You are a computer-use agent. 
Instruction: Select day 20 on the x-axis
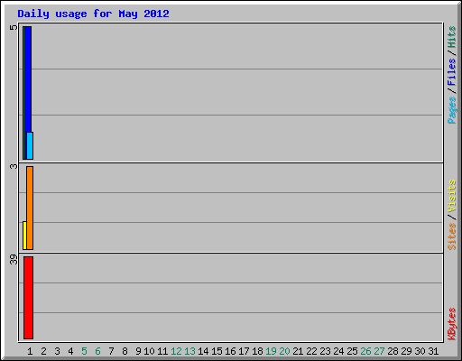(284, 351)
